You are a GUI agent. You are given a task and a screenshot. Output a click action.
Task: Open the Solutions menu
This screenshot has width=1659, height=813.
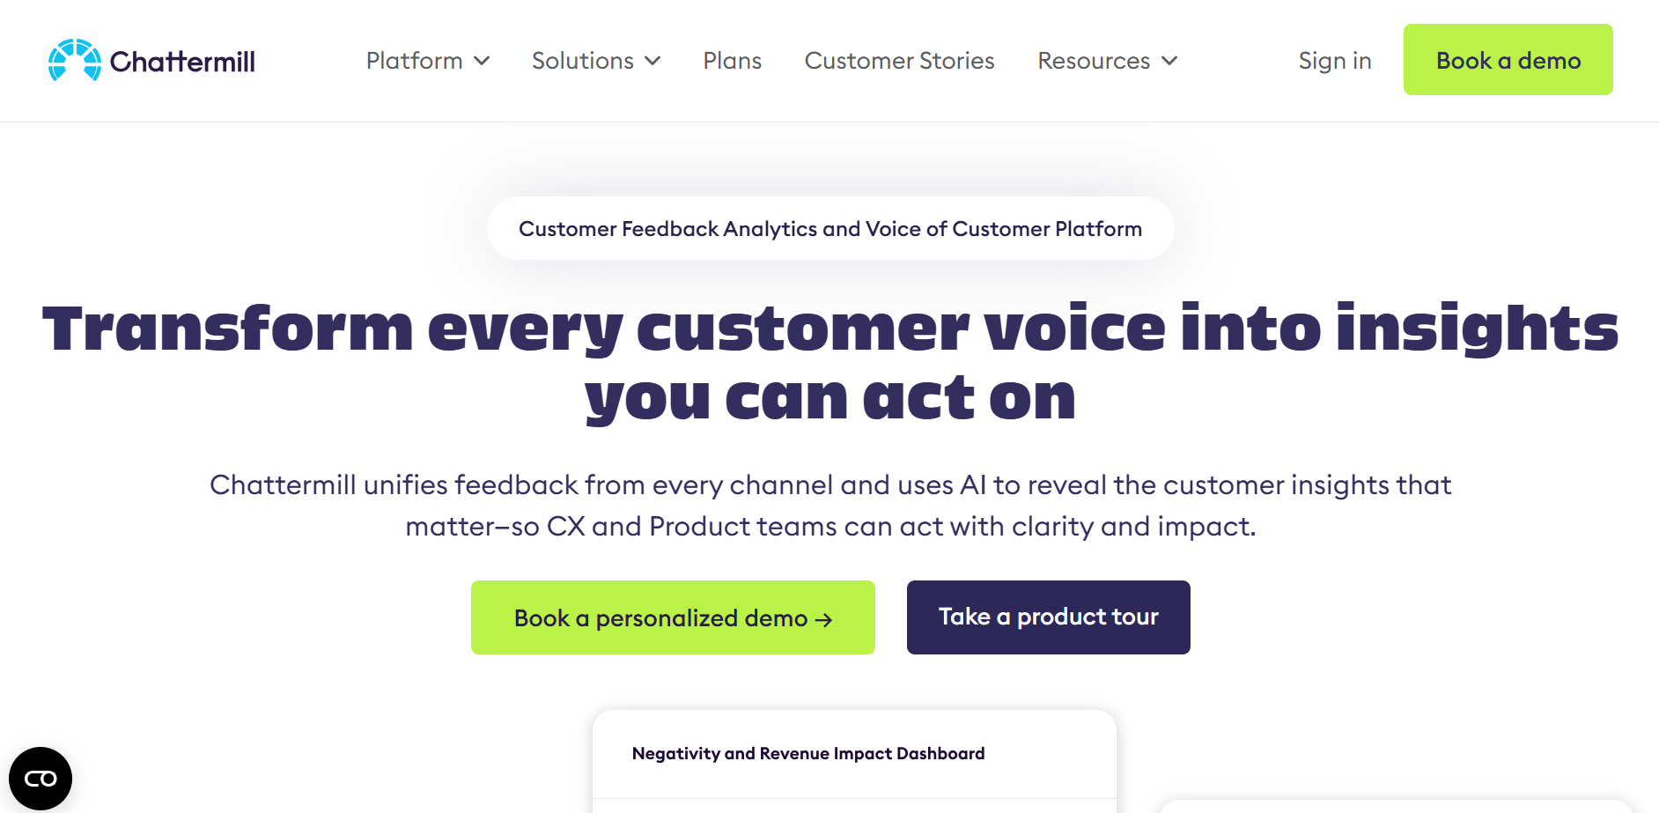pyautogui.click(x=582, y=61)
